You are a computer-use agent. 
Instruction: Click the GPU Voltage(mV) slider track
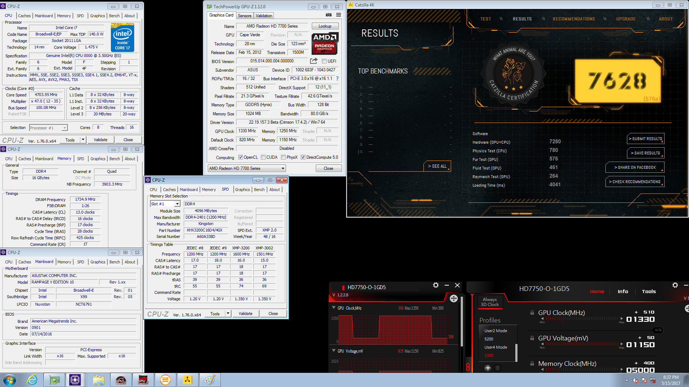tap(582, 344)
